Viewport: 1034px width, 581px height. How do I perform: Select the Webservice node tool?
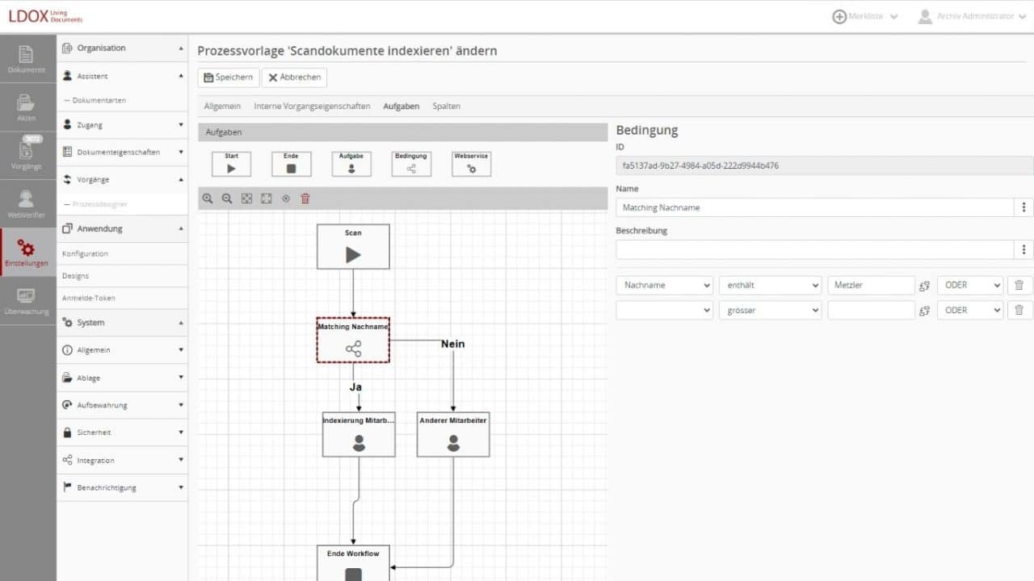click(x=471, y=164)
